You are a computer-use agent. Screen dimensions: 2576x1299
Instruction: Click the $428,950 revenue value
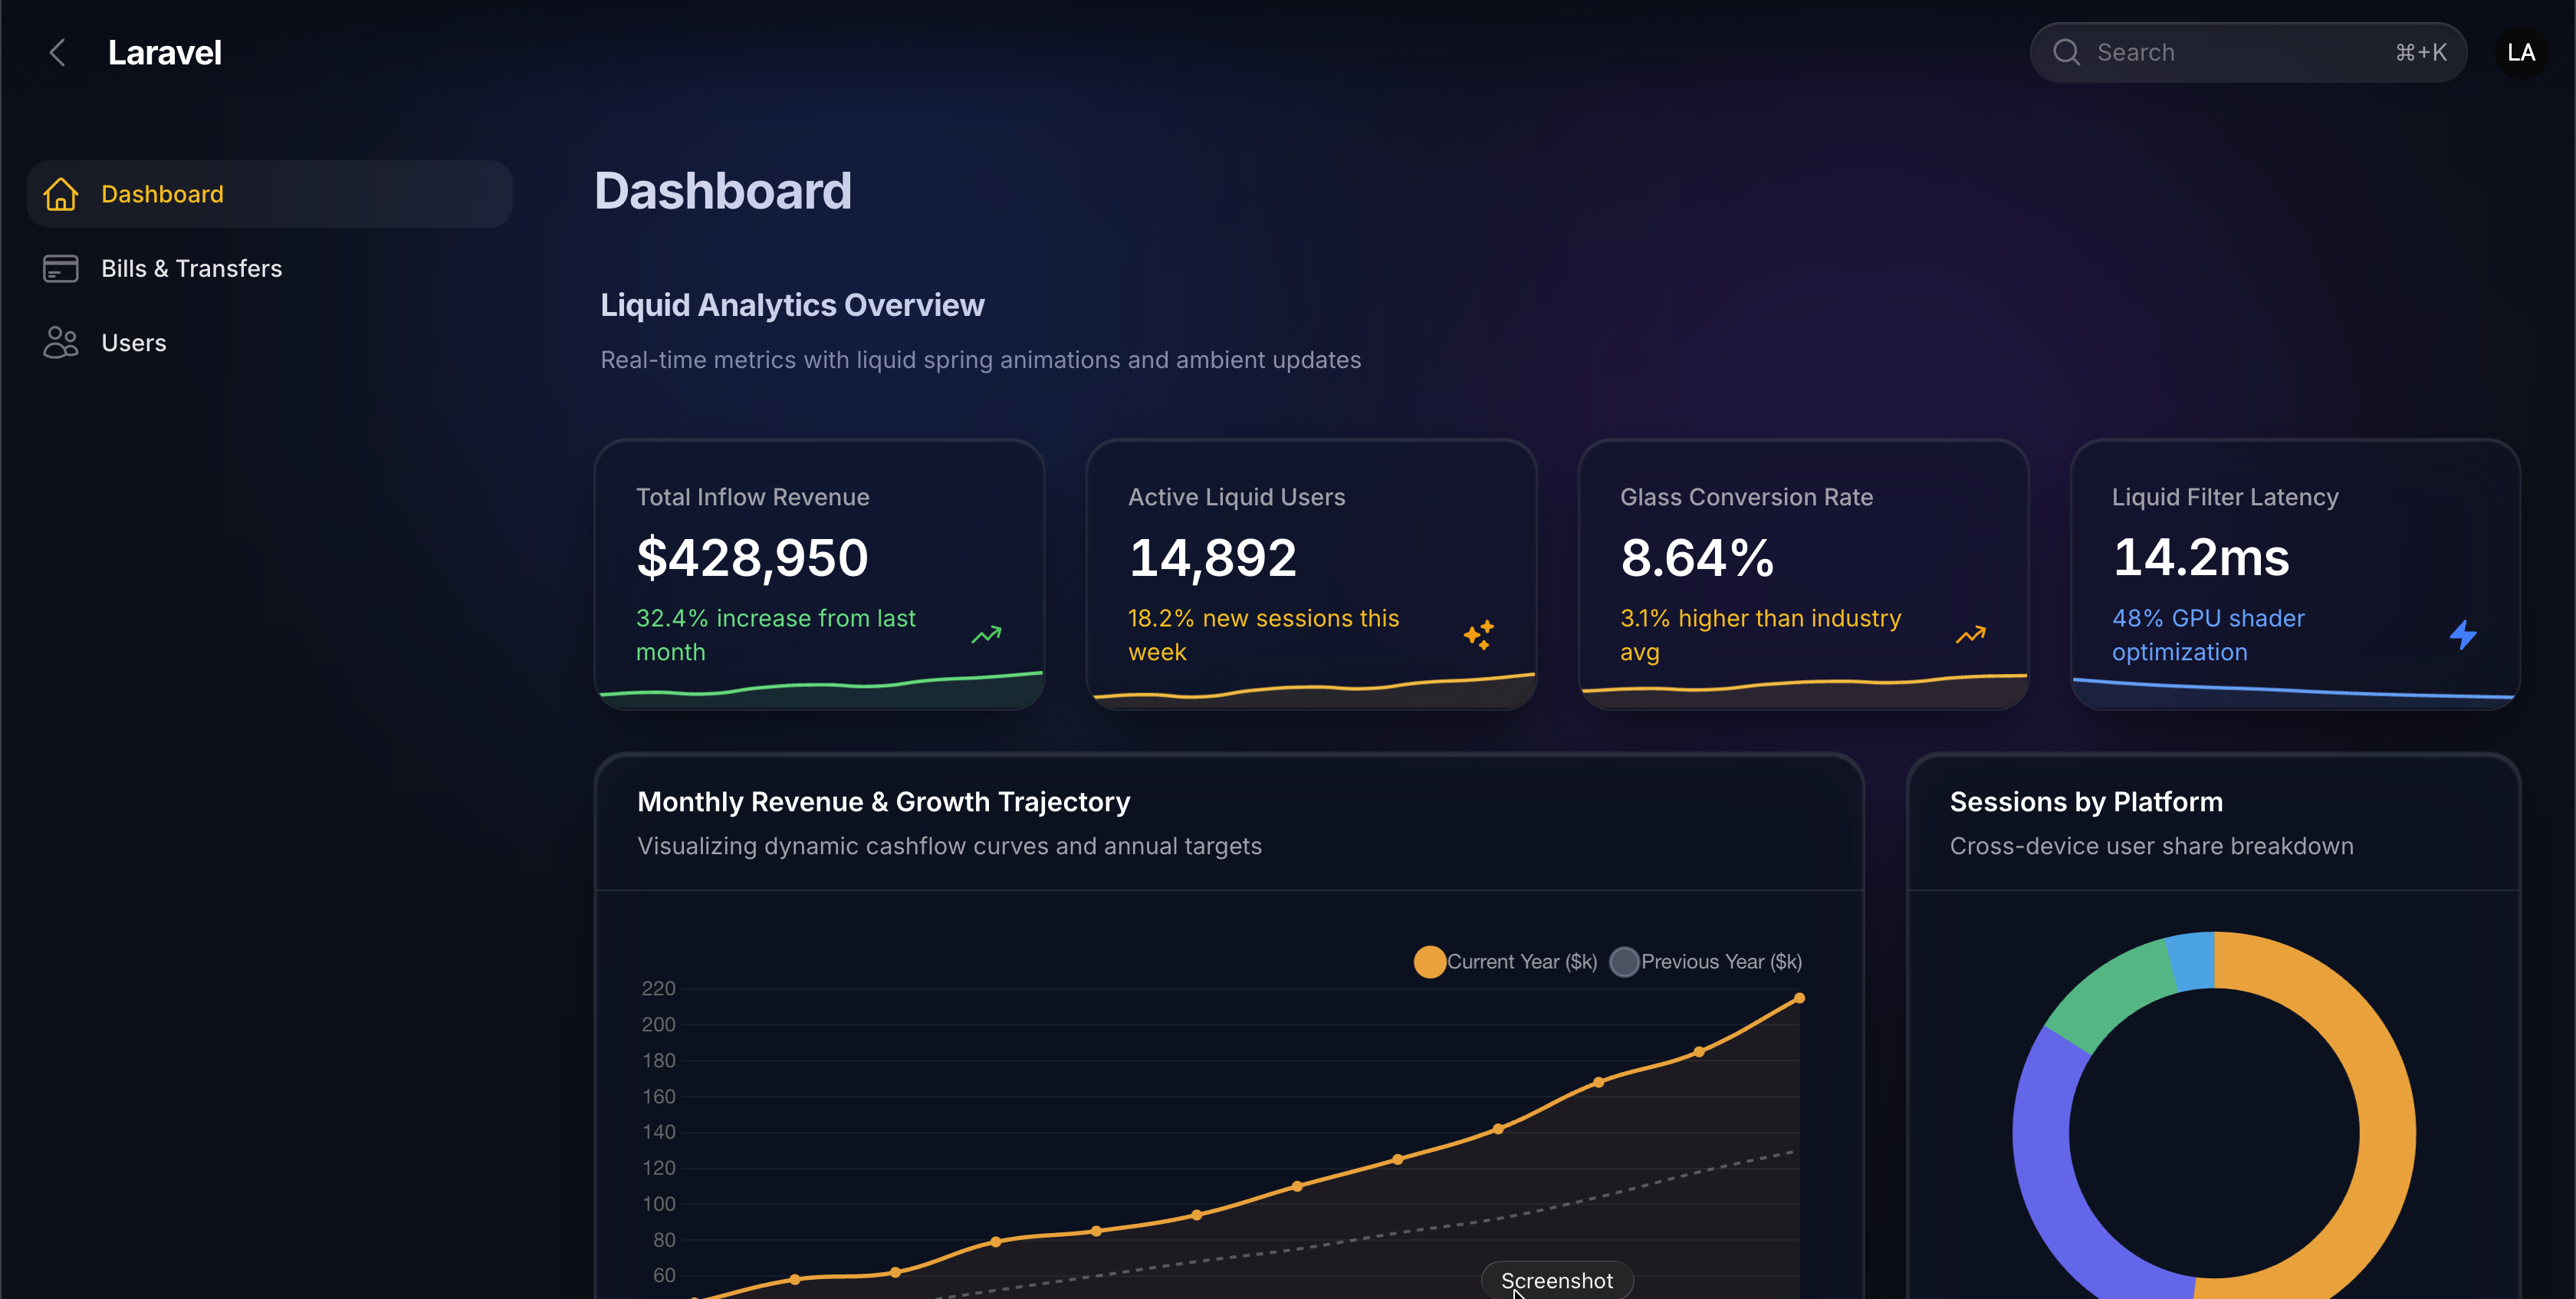click(x=752, y=557)
